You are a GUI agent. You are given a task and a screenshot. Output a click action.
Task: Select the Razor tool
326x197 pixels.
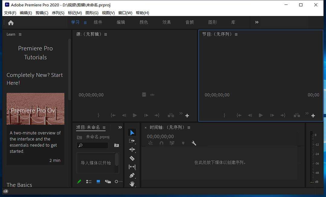132,158
